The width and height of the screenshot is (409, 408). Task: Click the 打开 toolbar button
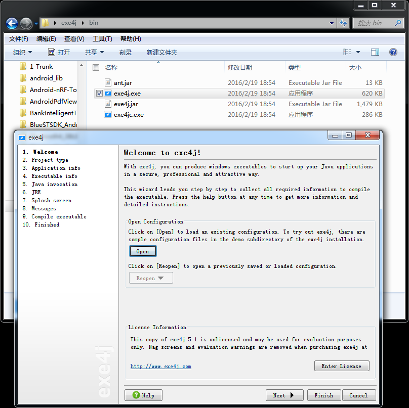(x=59, y=53)
